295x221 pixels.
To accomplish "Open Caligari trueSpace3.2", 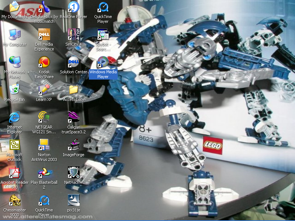I will (74, 119).
